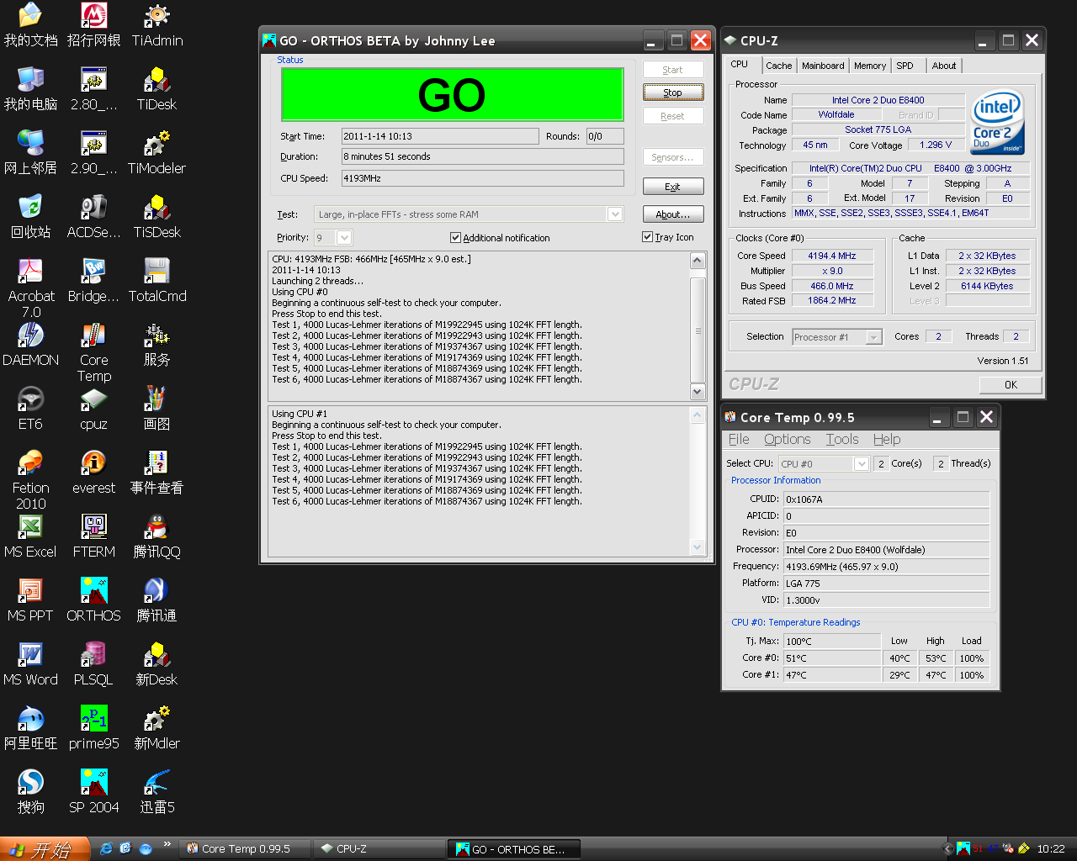Select the 画图 paint desktop icon
The height and width of the screenshot is (861, 1077).
click(x=157, y=408)
